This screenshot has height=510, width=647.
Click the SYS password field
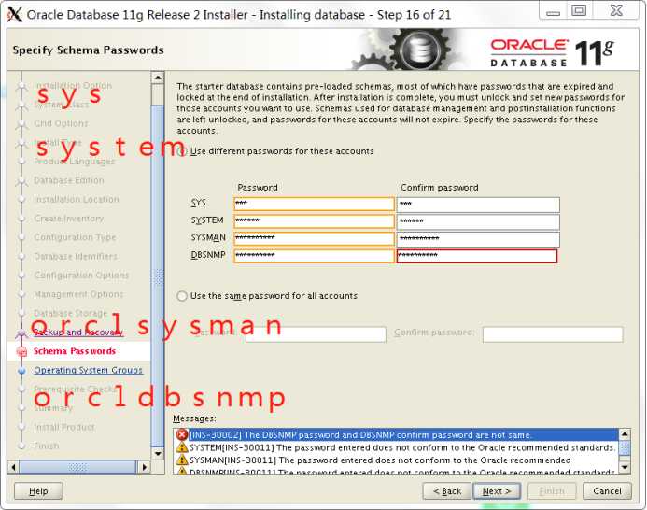point(314,204)
